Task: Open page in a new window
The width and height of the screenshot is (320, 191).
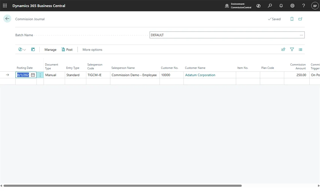Action: (300, 19)
